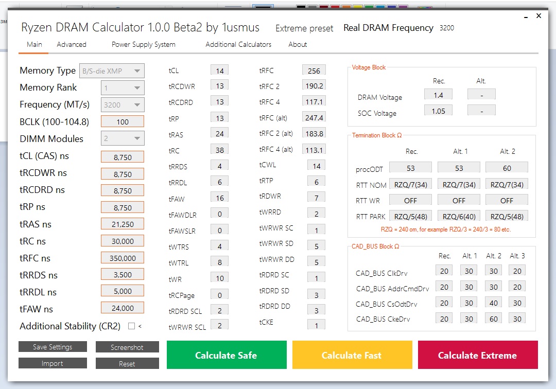Click the Screenshot button

coord(127,347)
